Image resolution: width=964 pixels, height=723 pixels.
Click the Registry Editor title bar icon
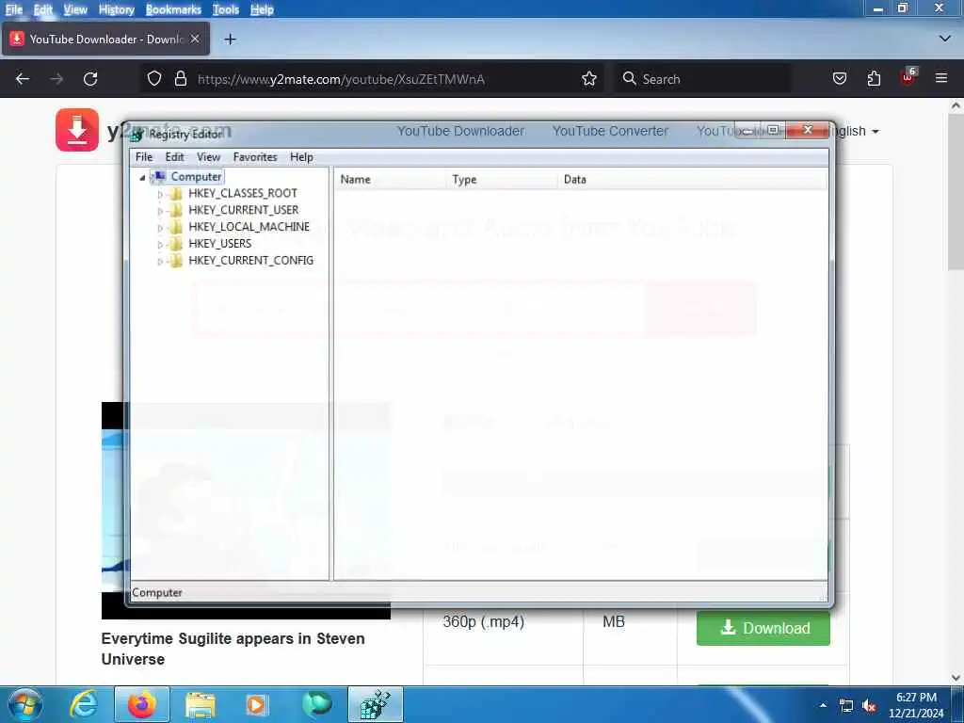[x=137, y=134]
